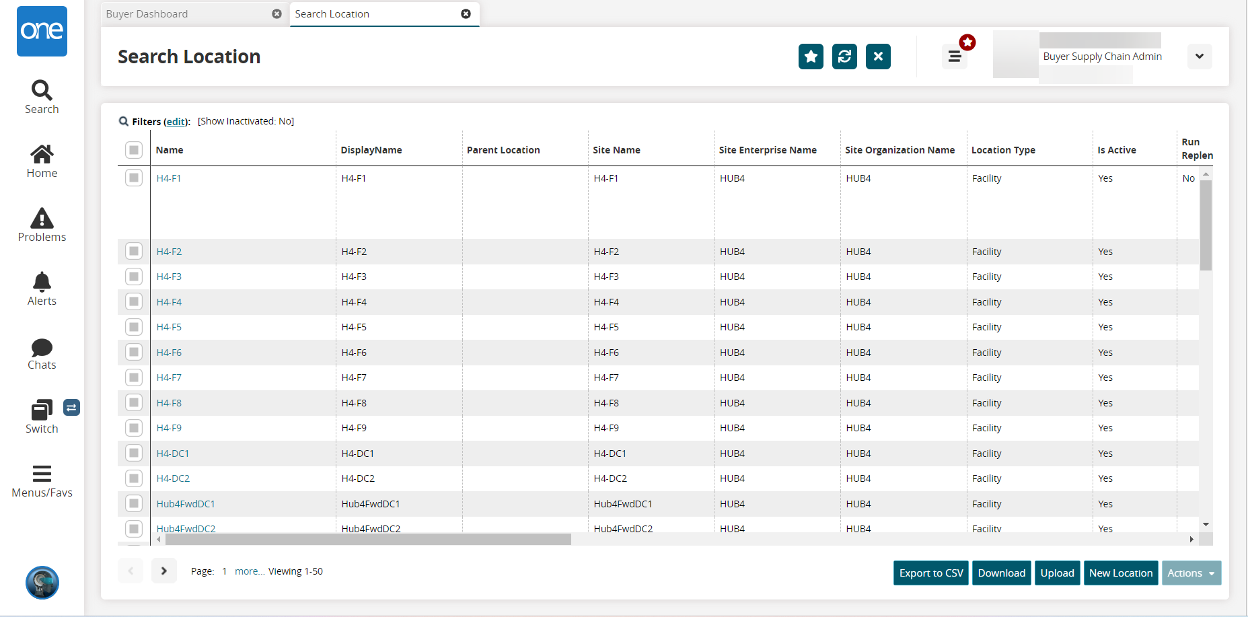This screenshot has height=617, width=1248.
Task: Expand the user role dropdown chevron
Action: (1200, 57)
